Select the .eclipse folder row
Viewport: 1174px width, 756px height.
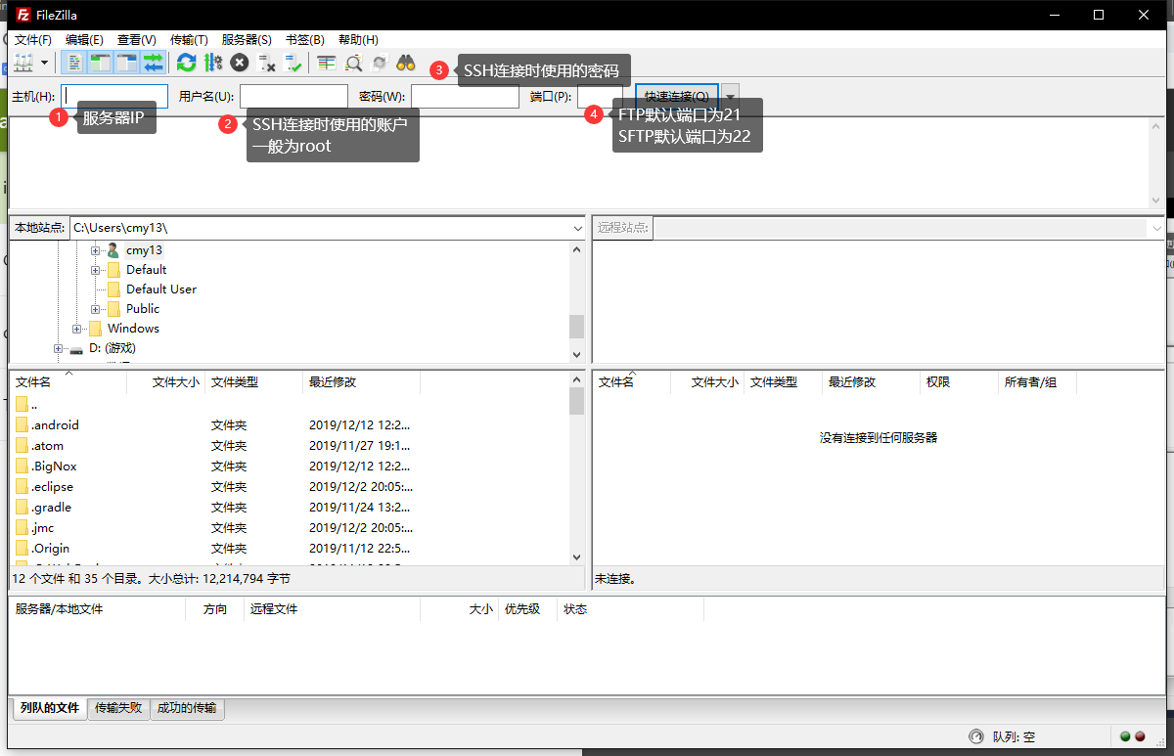(289, 487)
